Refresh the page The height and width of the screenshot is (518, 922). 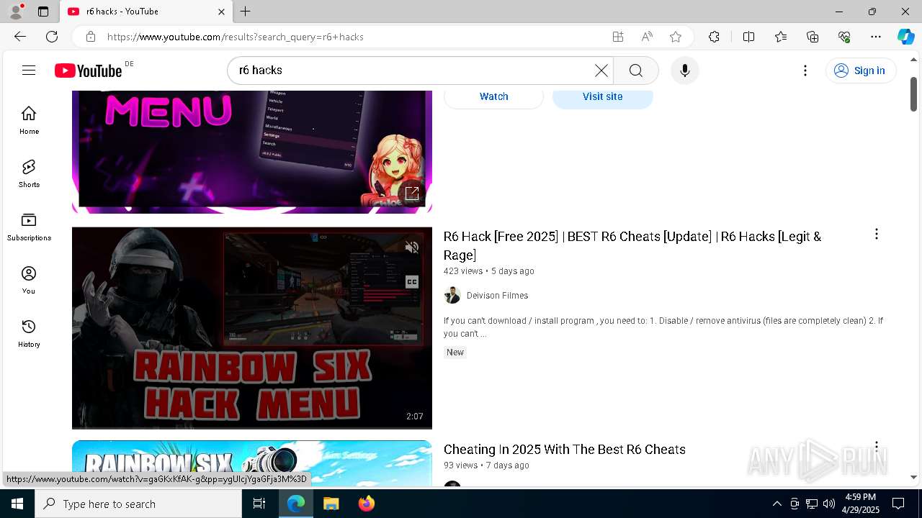[x=52, y=37]
